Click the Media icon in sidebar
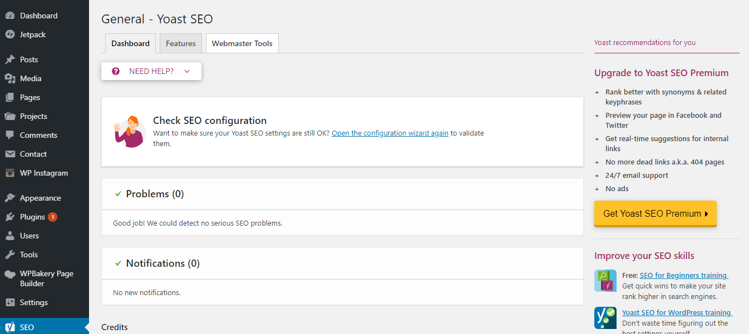749x334 pixels. 10,78
